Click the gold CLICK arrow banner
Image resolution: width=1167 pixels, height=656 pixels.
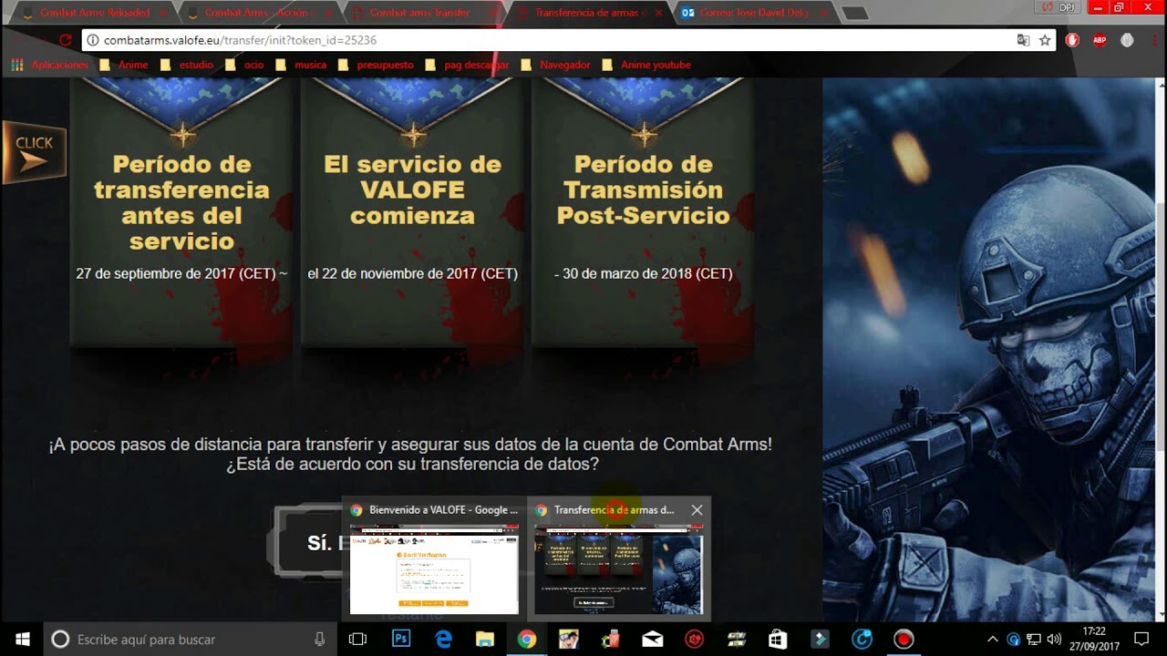tap(33, 152)
